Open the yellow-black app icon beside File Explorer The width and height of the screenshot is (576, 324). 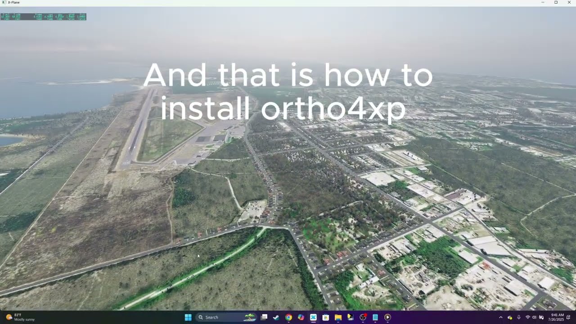pos(350,317)
